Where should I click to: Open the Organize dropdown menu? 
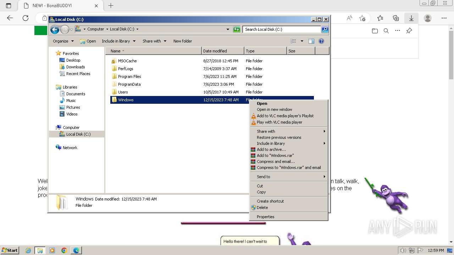(x=63, y=41)
